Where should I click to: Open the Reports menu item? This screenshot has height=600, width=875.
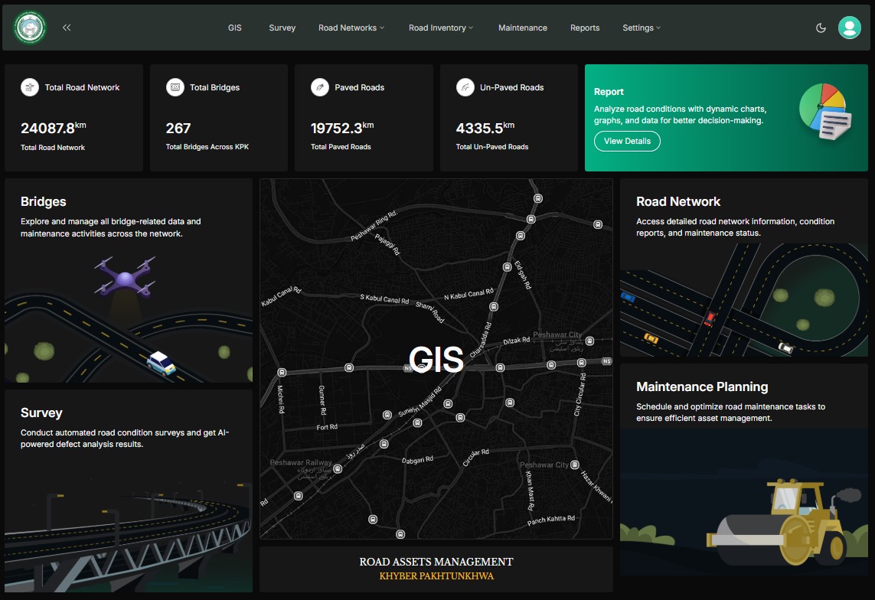pos(585,28)
